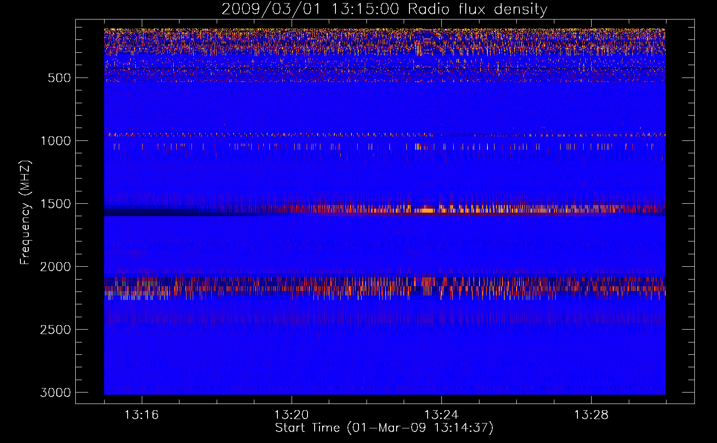Click the "Frequency (MHZ)" axis label
The image size is (717, 443).
(25, 213)
